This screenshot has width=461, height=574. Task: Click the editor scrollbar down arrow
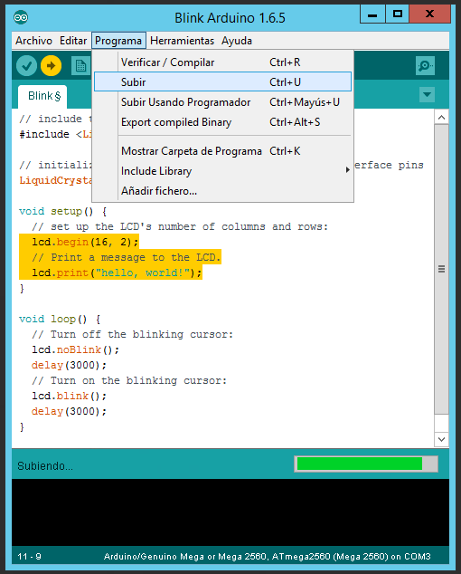click(441, 439)
